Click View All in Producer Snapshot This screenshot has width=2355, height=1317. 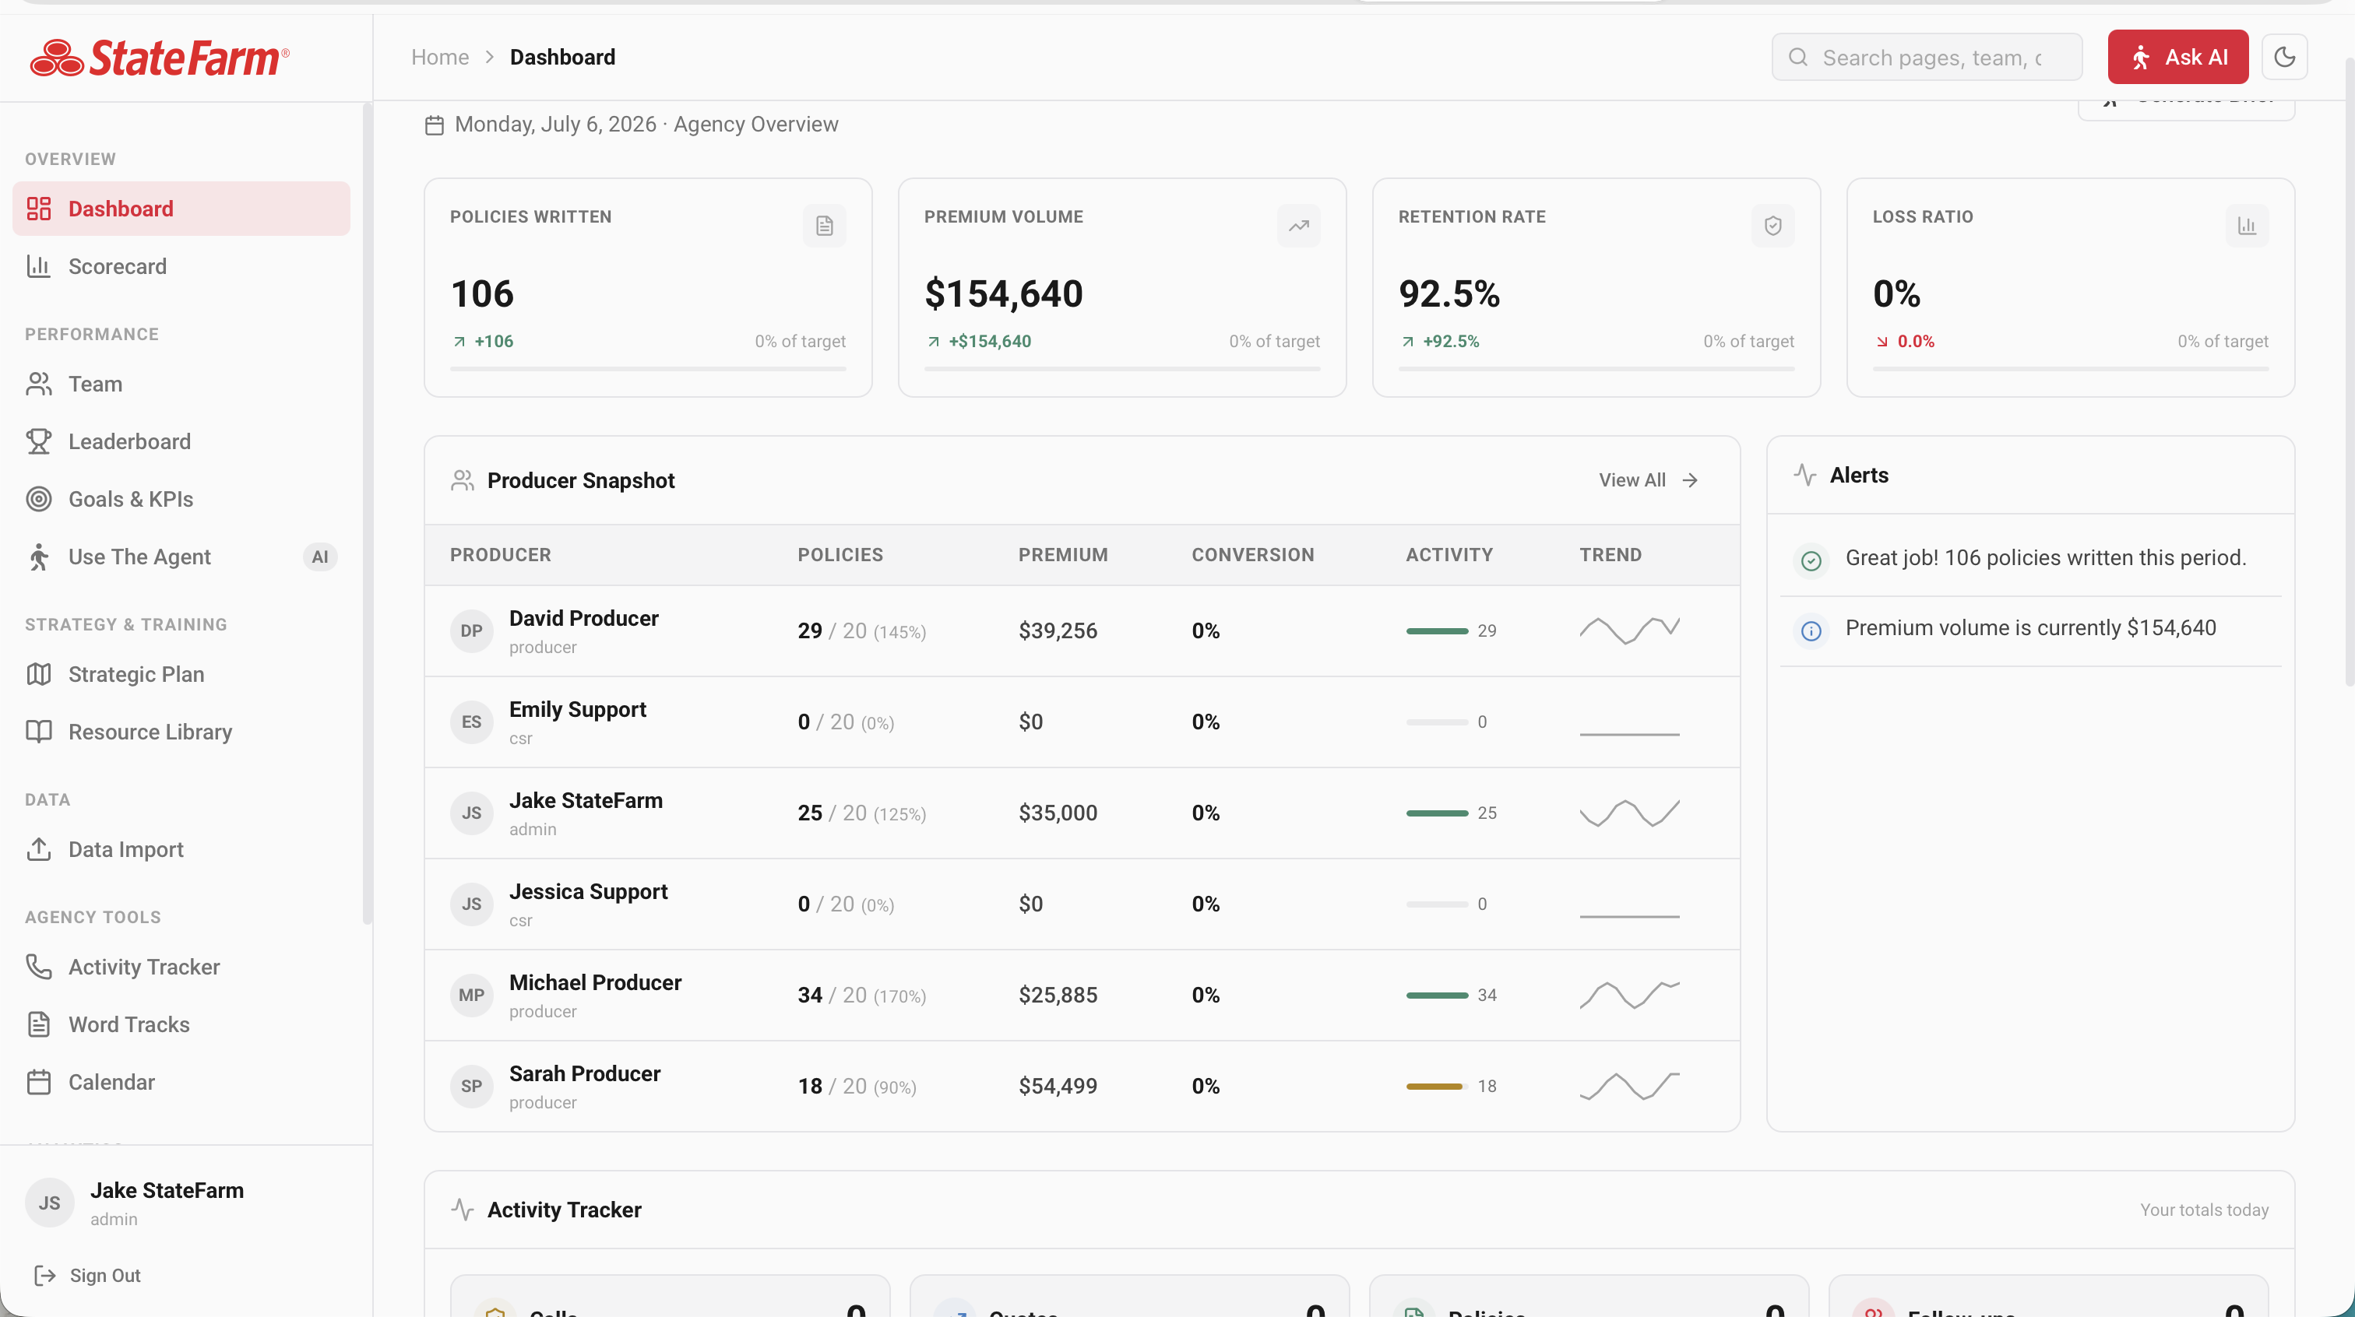(x=1649, y=479)
